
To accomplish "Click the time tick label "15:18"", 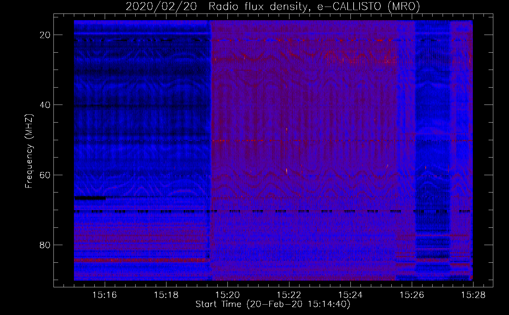I will click(x=166, y=295).
